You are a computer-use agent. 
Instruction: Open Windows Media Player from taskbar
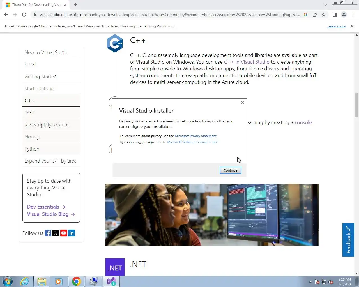[x=59, y=281]
